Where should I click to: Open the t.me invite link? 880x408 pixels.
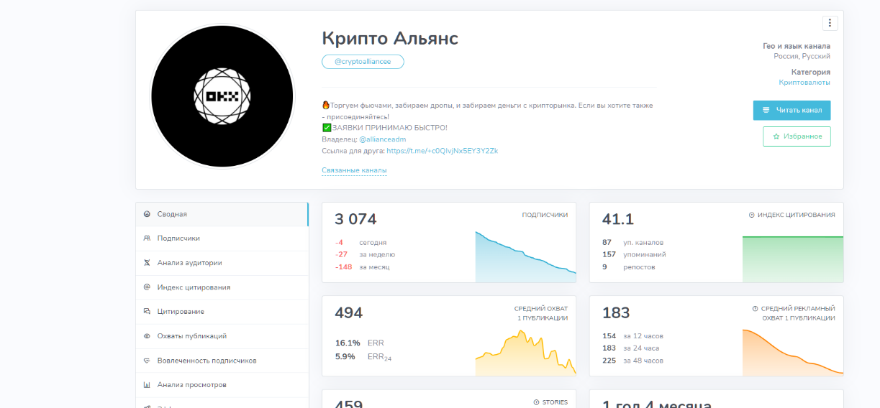tap(442, 151)
